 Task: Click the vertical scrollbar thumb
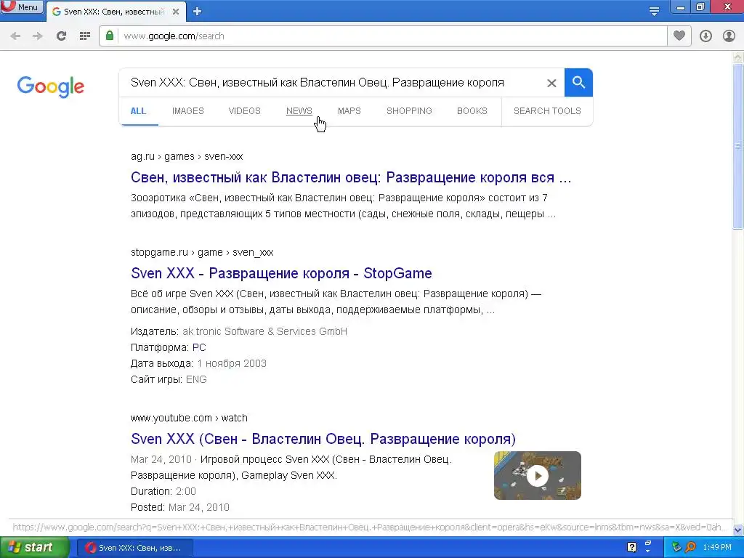[738, 146]
